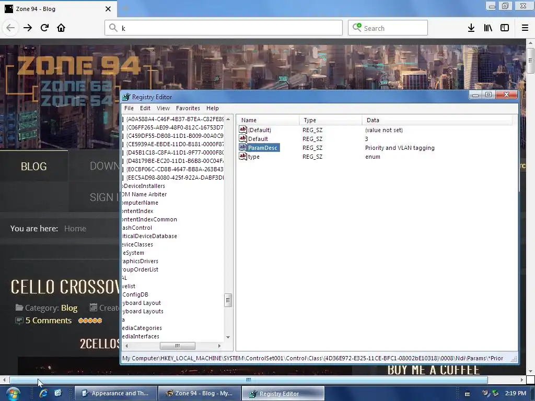
Task: Click the search engine icon in Search box
Action: pyautogui.click(x=357, y=27)
